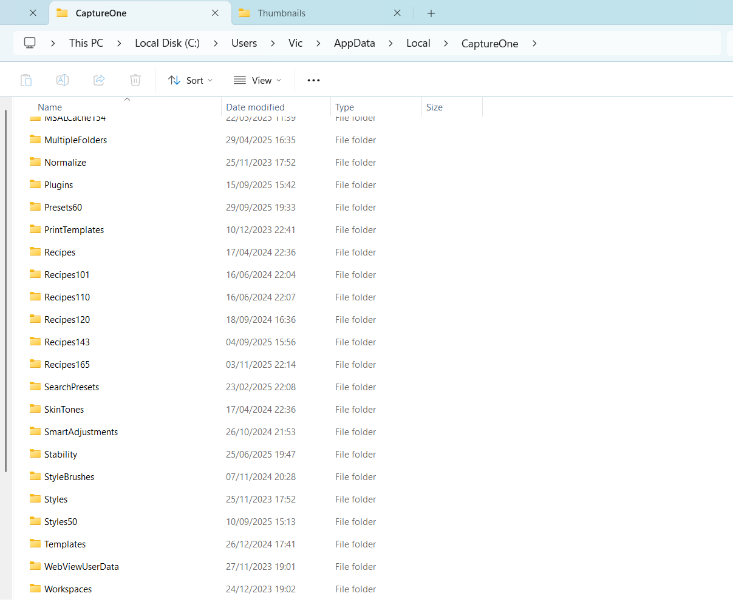Open the View dropdown menu
The width and height of the screenshot is (733, 616).
[x=257, y=80]
